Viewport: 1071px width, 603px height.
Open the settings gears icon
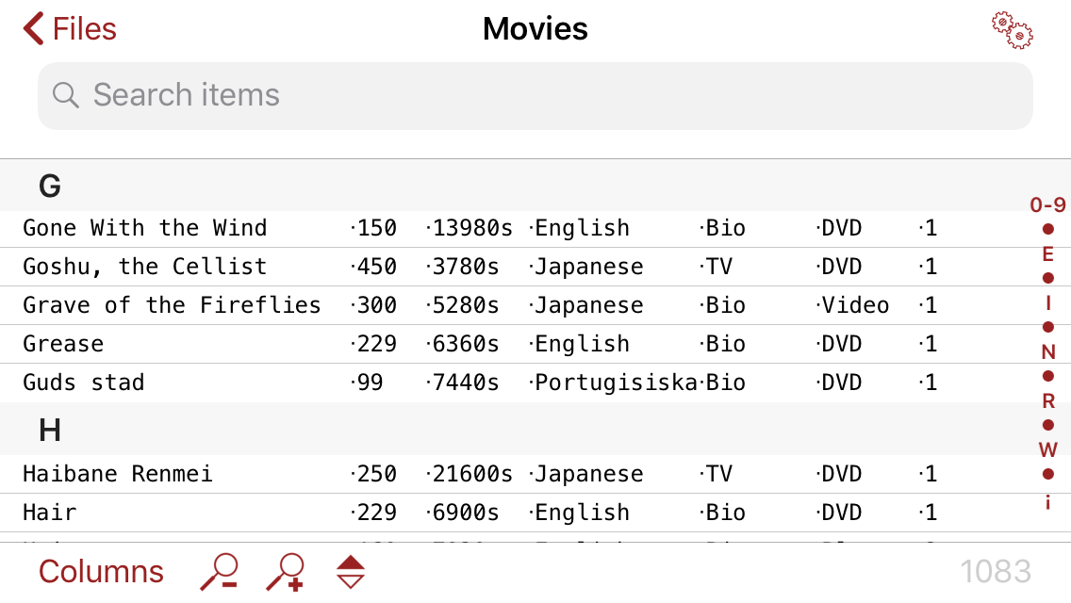(1012, 30)
